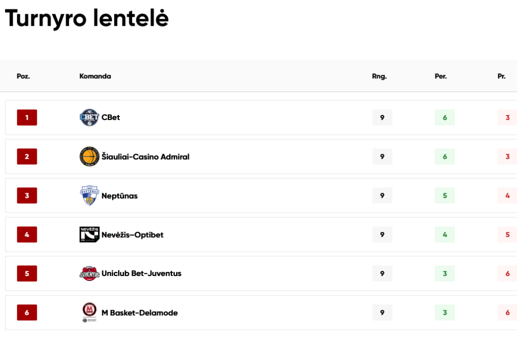Click the M Basket-Delamode logo
This screenshot has width=517, height=338.
pos(89,312)
